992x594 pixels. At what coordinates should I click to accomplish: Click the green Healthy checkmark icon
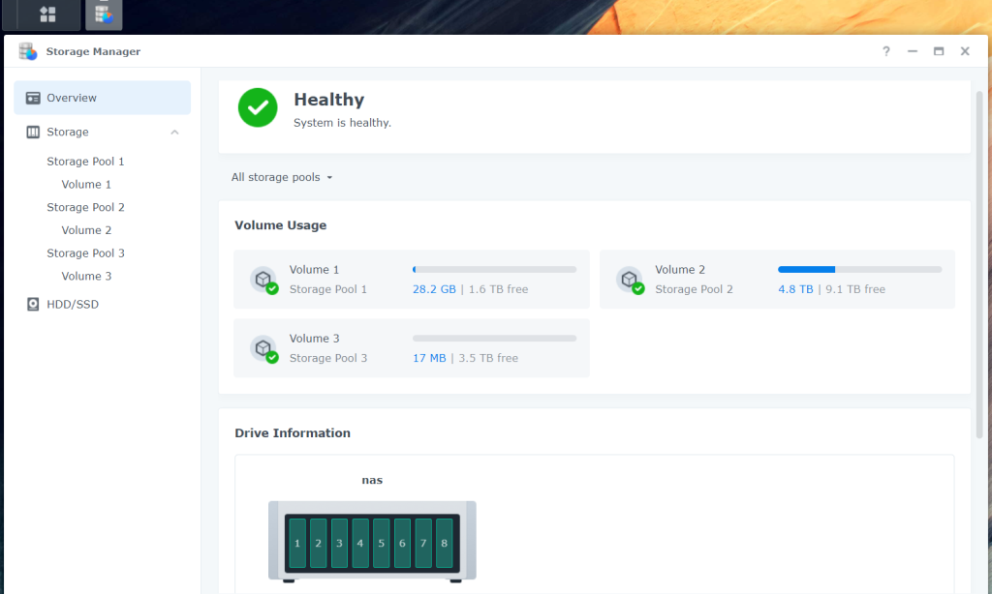point(258,107)
